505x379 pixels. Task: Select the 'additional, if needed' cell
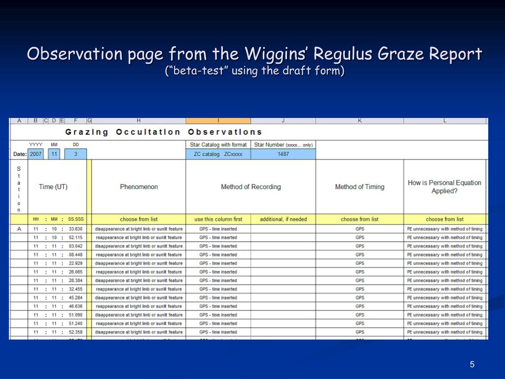point(283,219)
